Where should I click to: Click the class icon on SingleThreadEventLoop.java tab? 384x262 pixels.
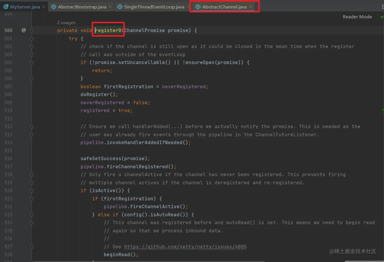[120, 6]
